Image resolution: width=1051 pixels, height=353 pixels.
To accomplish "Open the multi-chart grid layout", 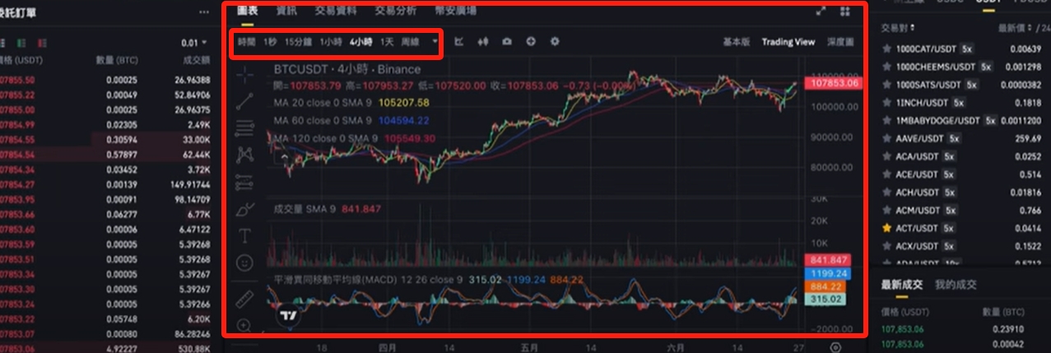I will [844, 12].
